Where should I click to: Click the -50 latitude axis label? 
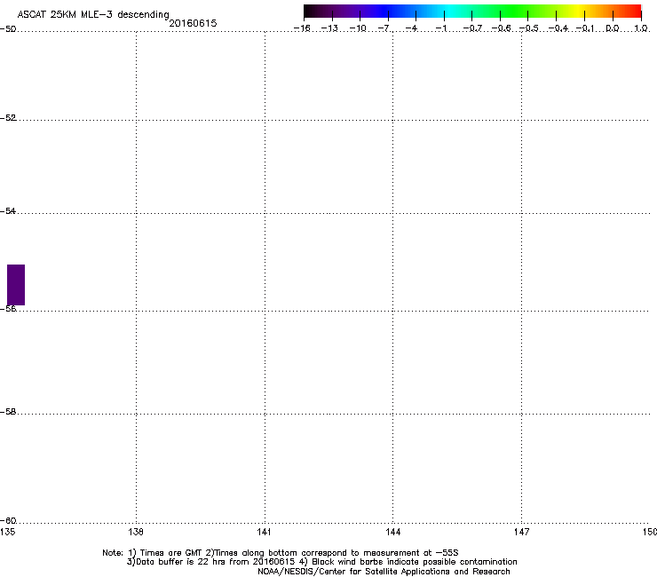(8, 29)
